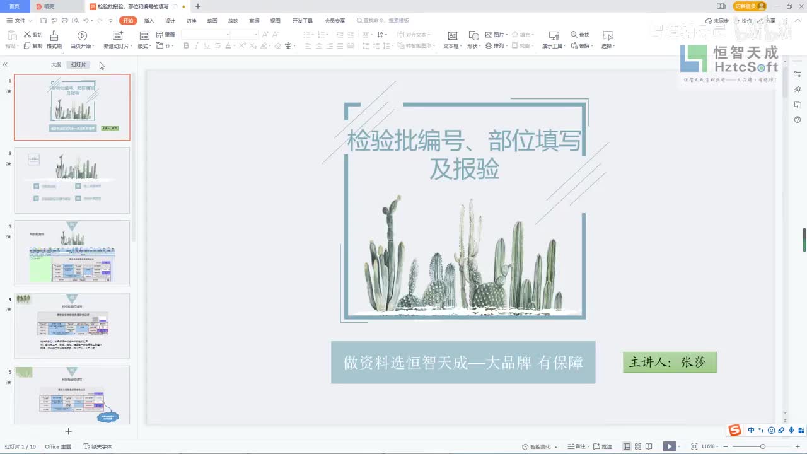This screenshot has width=807, height=454.
Task: Toggle Bold formatting button
Action: pyautogui.click(x=186, y=45)
